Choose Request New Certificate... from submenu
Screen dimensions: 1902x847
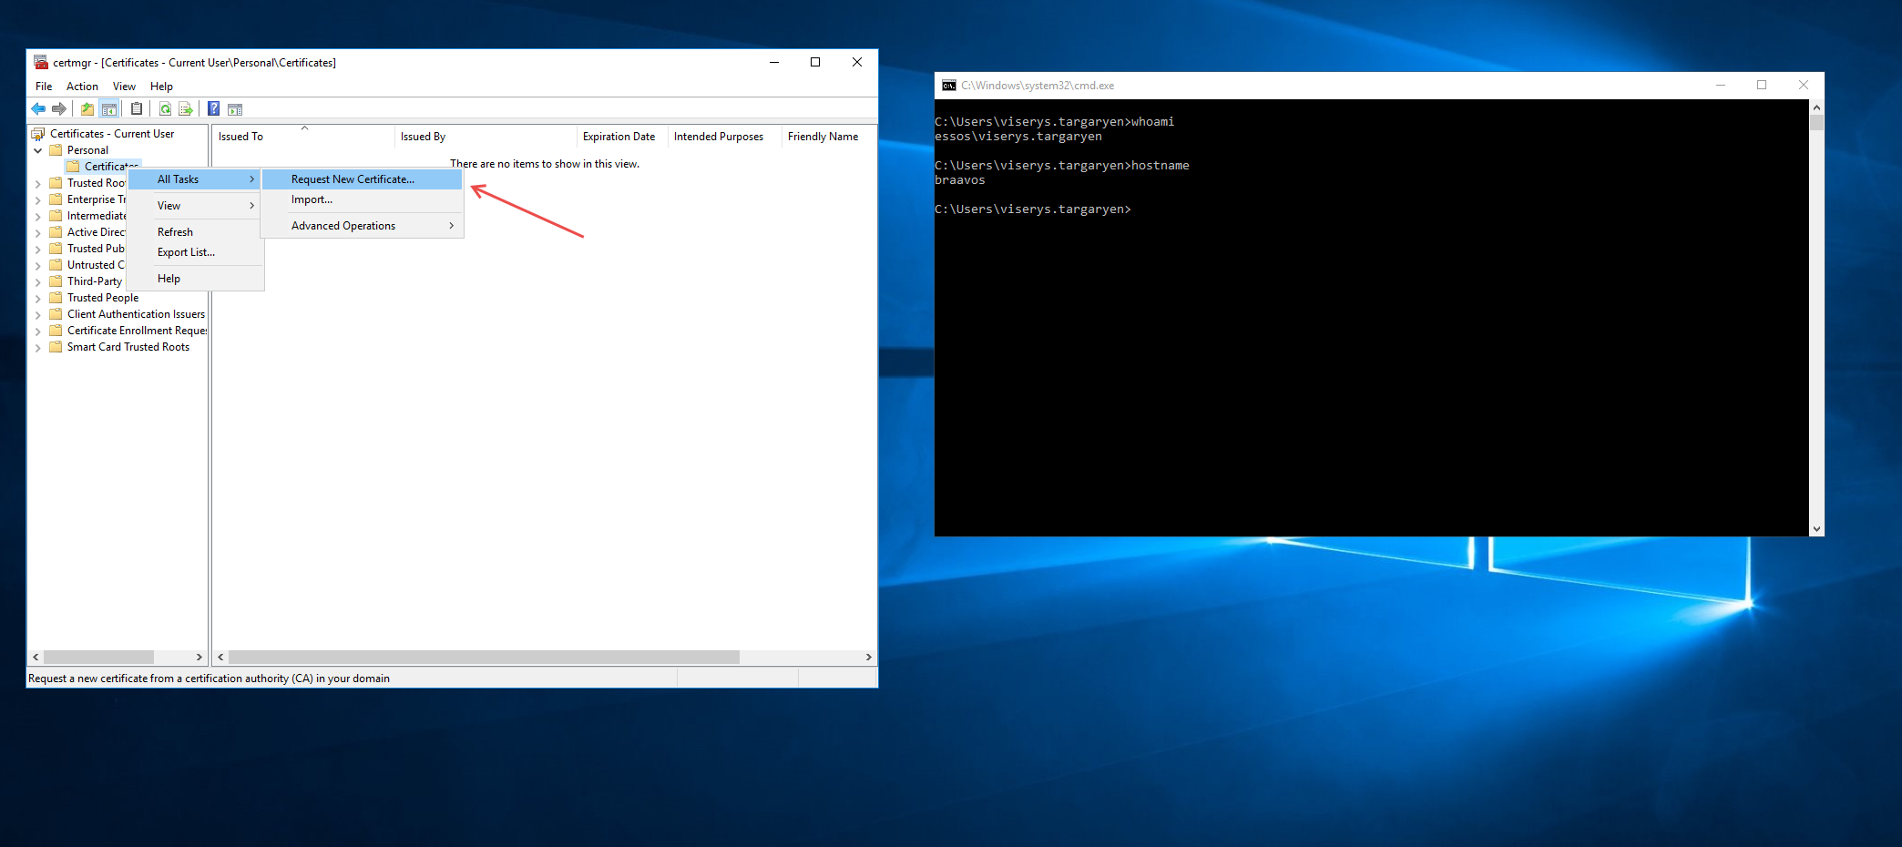coord(363,179)
